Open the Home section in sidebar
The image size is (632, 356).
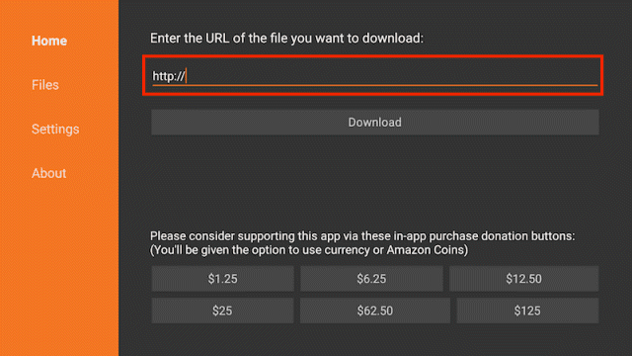[49, 41]
